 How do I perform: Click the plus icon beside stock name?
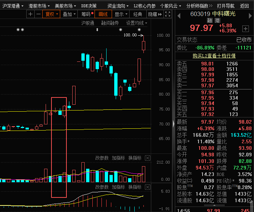point(245,28)
